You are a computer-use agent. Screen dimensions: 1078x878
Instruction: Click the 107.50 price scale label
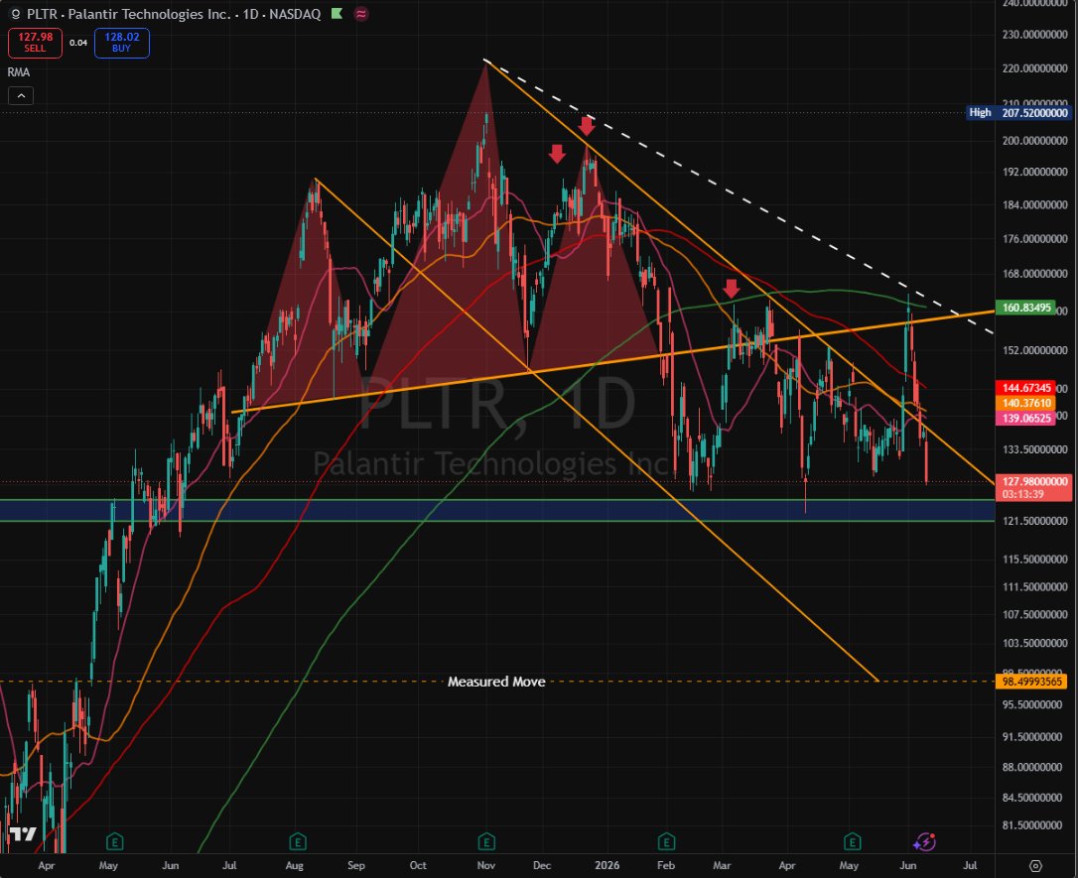(1034, 615)
